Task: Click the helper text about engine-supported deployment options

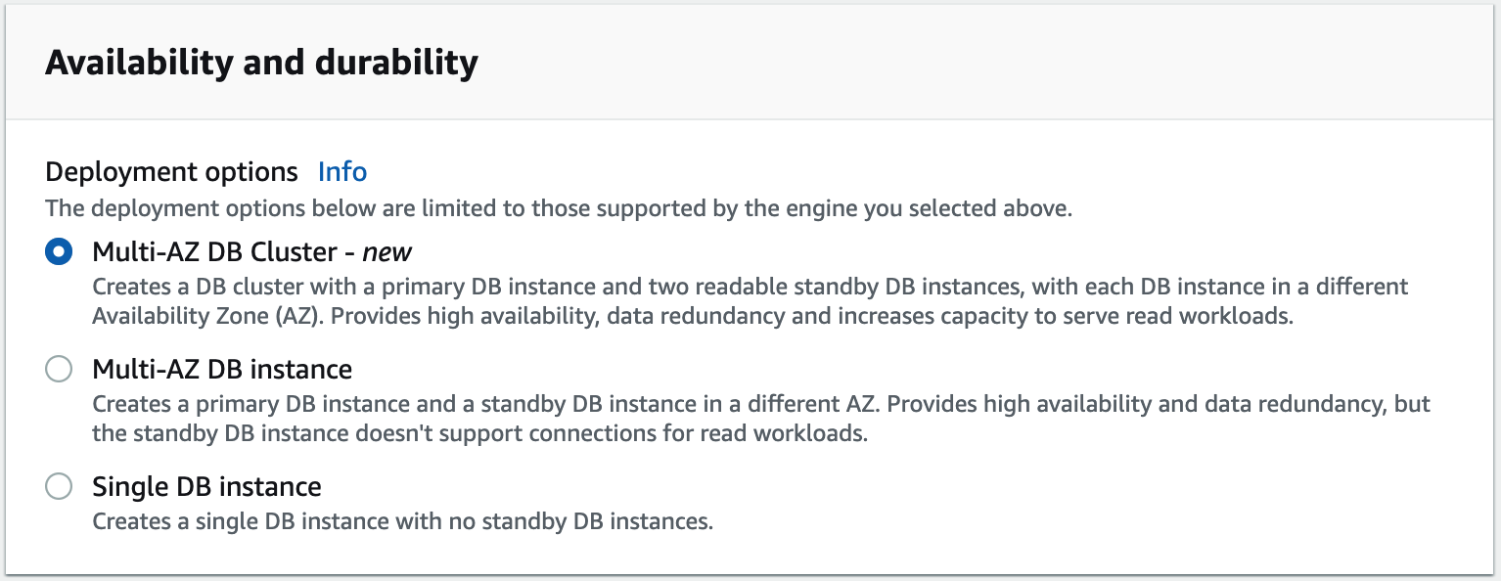Action: (558, 209)
